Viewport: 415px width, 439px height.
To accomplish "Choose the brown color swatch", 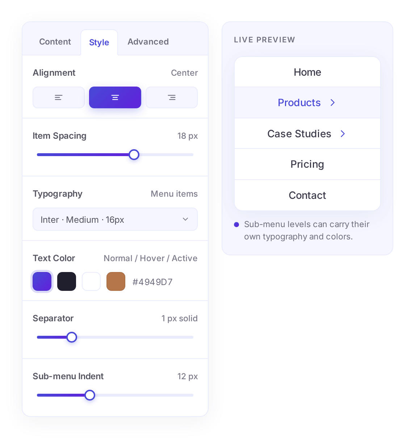I will pos(116,281).
